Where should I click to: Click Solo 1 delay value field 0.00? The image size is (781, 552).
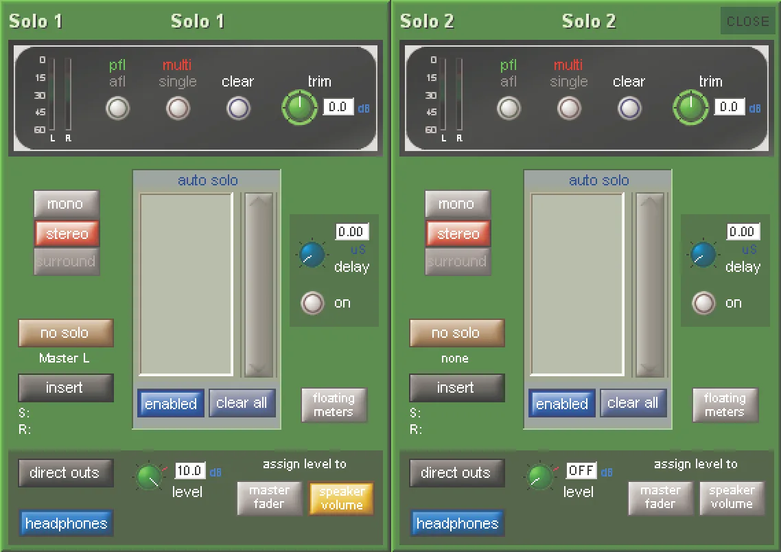point(352,231)
